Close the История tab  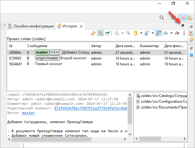click(x=81, y=26)
